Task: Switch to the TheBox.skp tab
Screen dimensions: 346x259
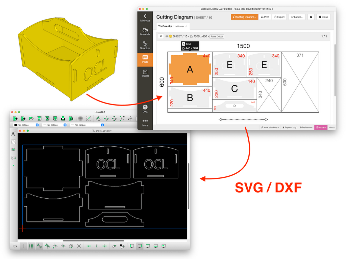Action: (165, 26)
